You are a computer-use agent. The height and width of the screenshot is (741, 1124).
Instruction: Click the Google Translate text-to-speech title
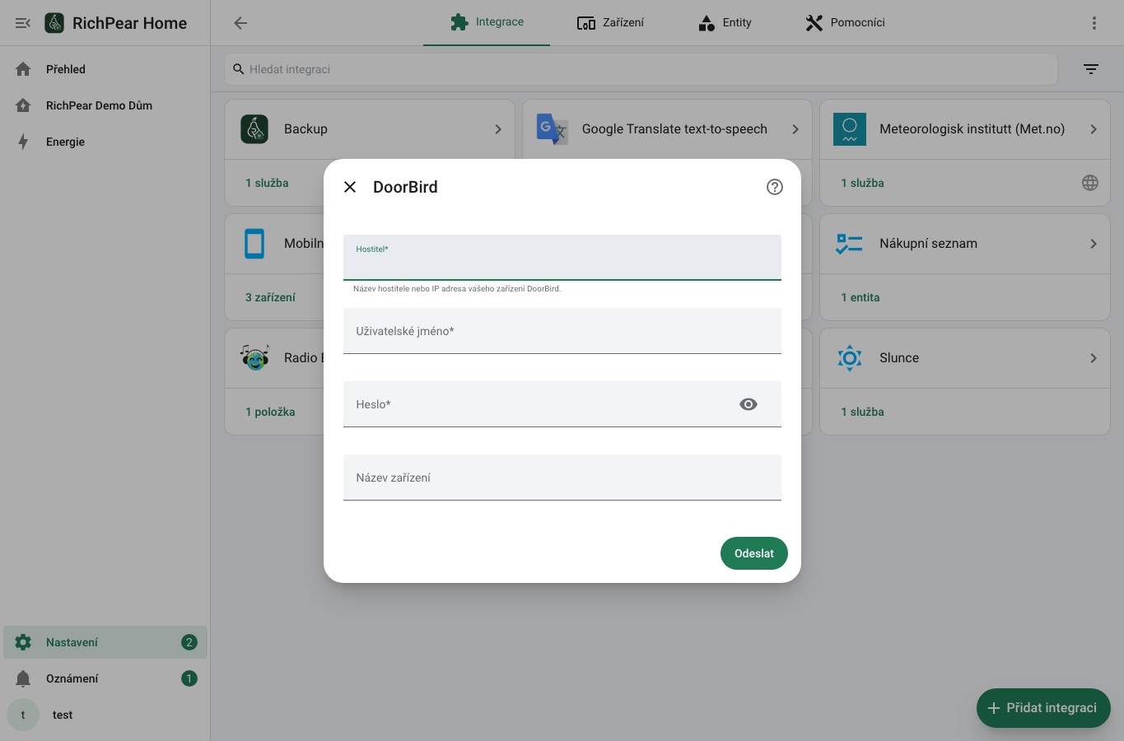(674, 129)
